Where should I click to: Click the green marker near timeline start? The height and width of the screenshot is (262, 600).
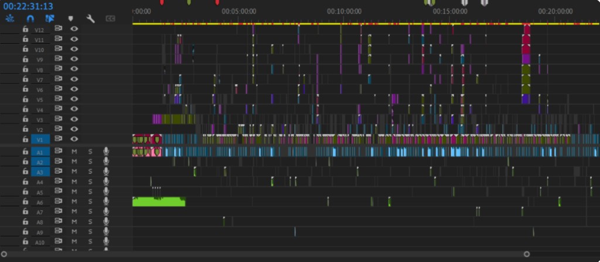pyautogui.click(x=189, y=2)
